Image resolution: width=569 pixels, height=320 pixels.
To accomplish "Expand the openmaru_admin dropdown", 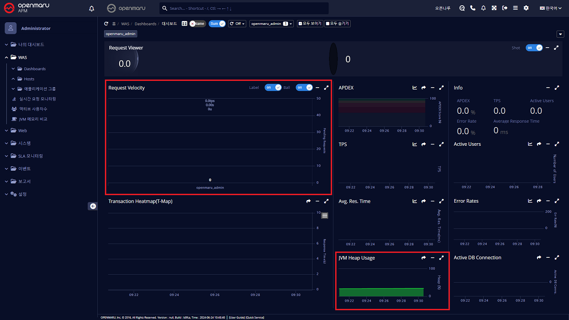I will pos(271,24).
